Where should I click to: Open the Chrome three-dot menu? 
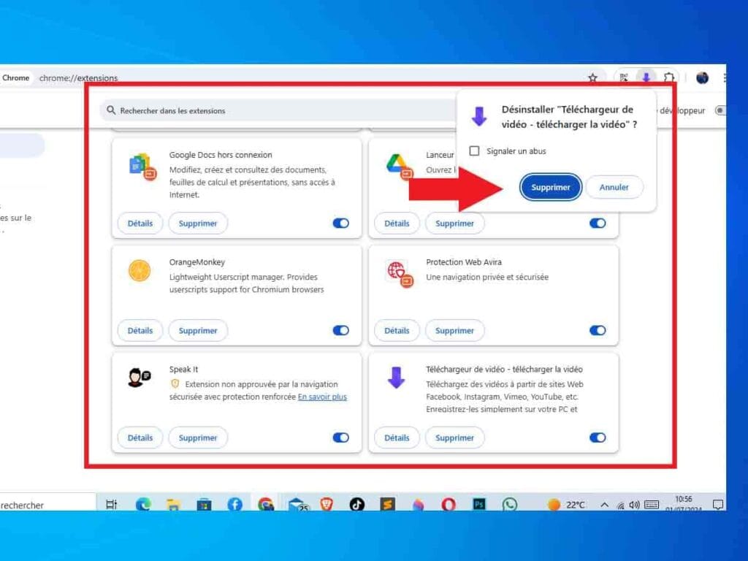pyautogui.click(x=725, y=78)
